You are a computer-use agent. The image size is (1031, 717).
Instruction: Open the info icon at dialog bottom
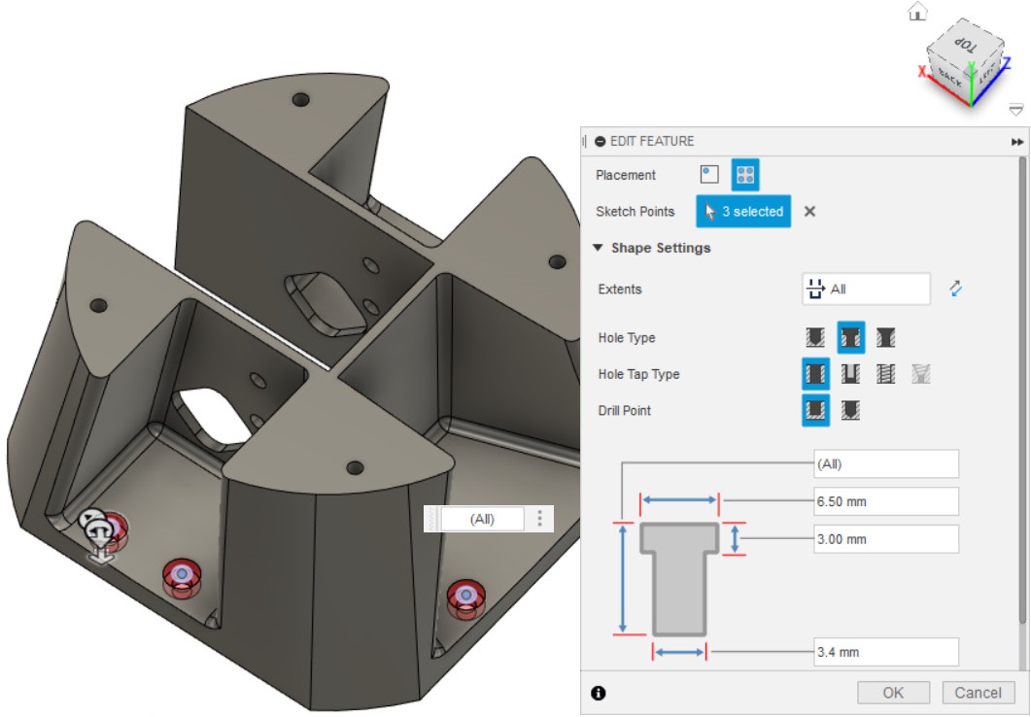tap(599, 693)
